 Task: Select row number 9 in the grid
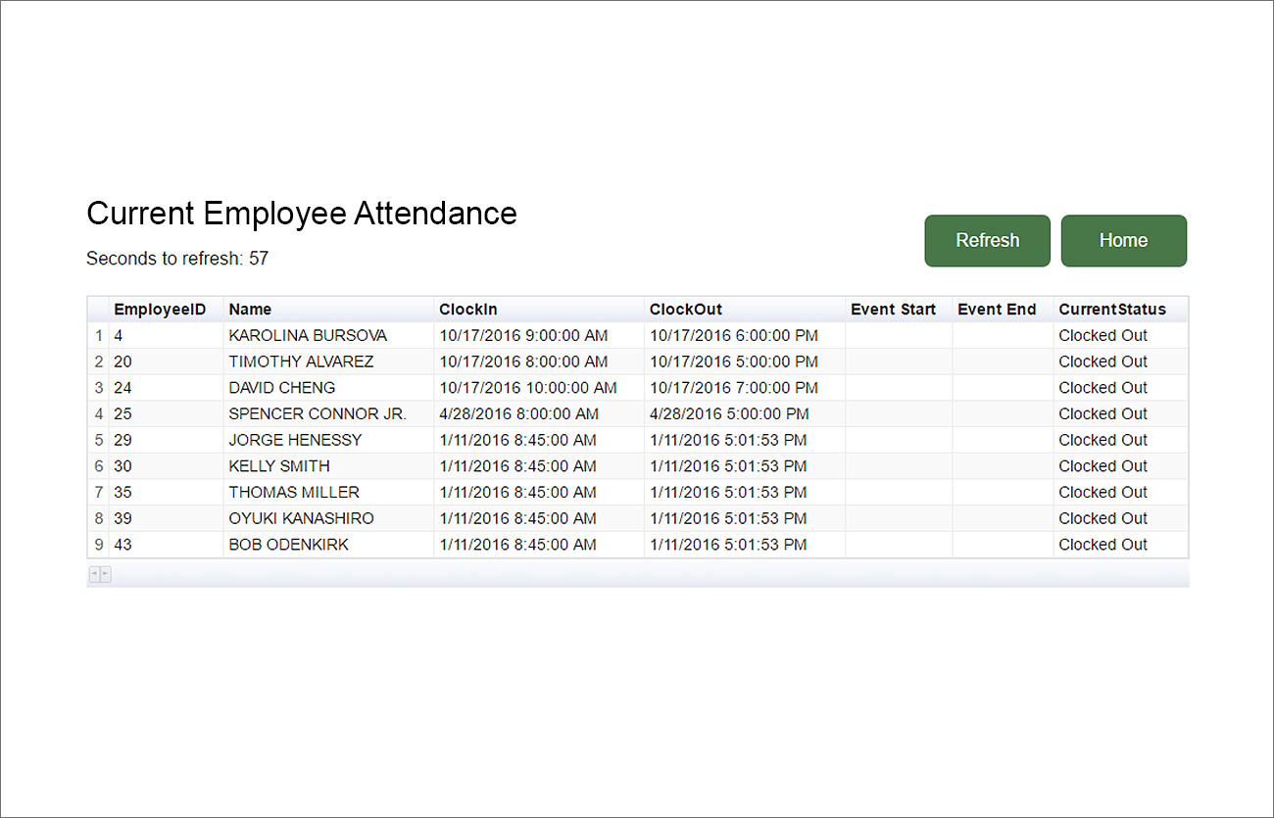pyautogui.click(x=98, y=545)
